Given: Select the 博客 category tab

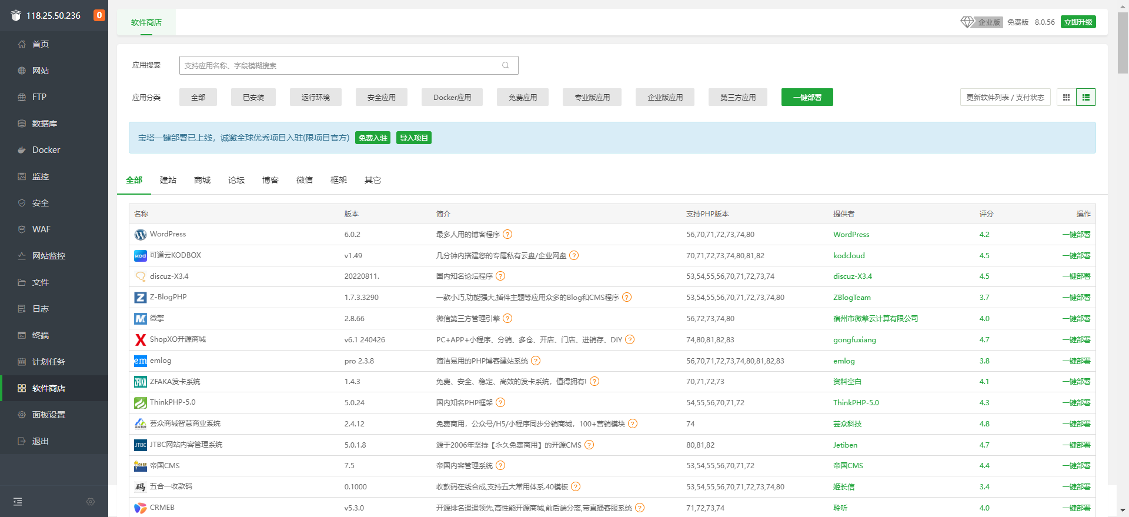Looking at the screenshot, I should coord(270,180).
